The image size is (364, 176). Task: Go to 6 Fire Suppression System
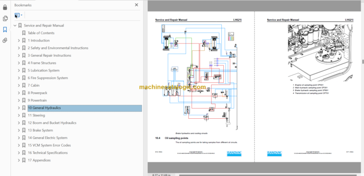pyautogui.click(x=48, y=78)
